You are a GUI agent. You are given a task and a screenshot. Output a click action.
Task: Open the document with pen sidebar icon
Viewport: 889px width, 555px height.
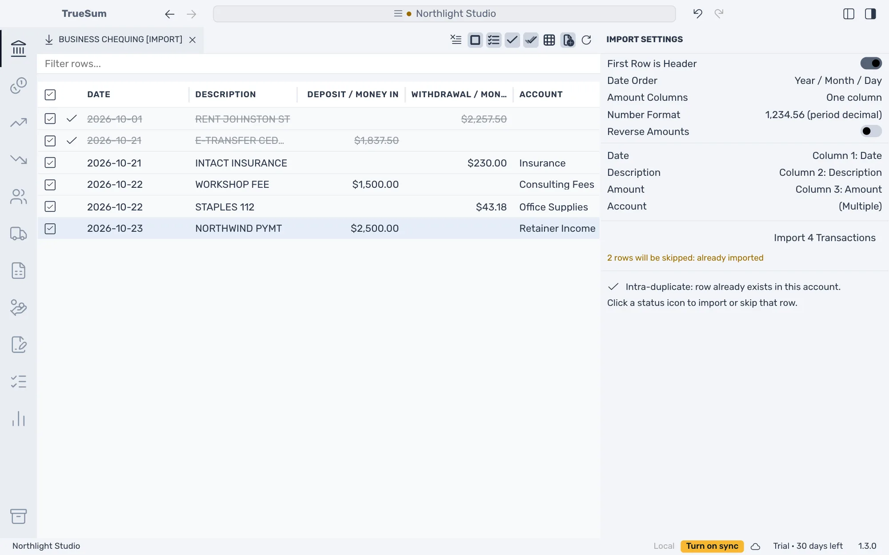coord(18,345)
